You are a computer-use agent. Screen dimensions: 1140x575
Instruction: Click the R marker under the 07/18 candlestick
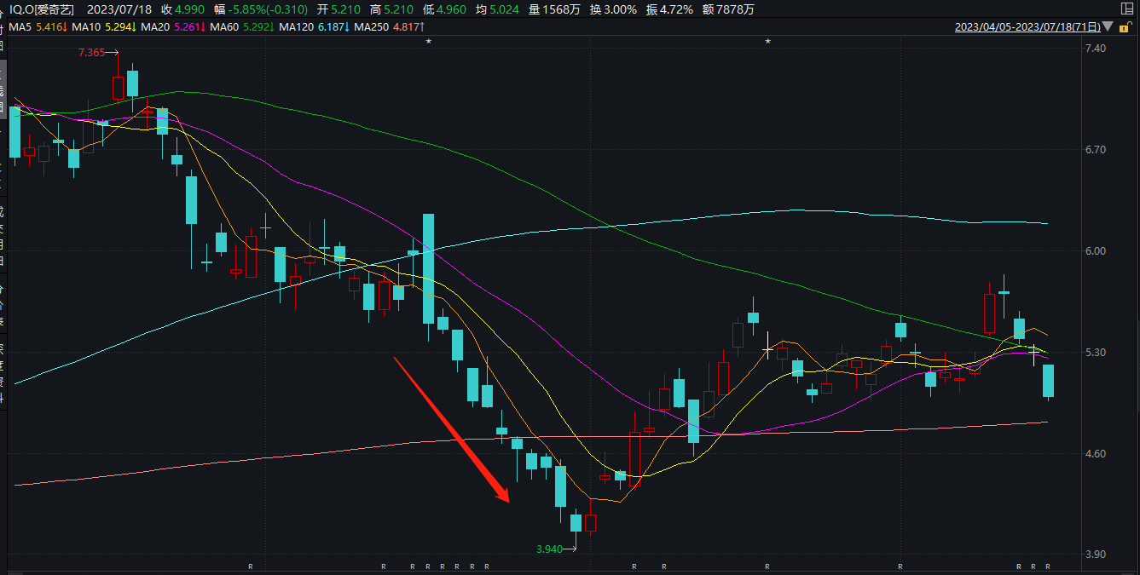(1048, 566)
